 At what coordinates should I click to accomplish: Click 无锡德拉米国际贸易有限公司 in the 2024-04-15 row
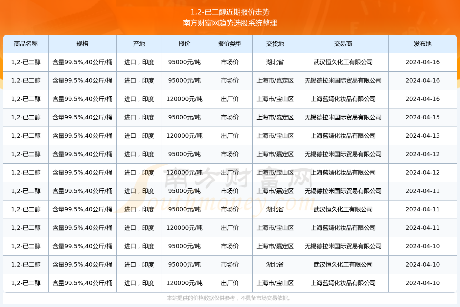tap(343, 117)
